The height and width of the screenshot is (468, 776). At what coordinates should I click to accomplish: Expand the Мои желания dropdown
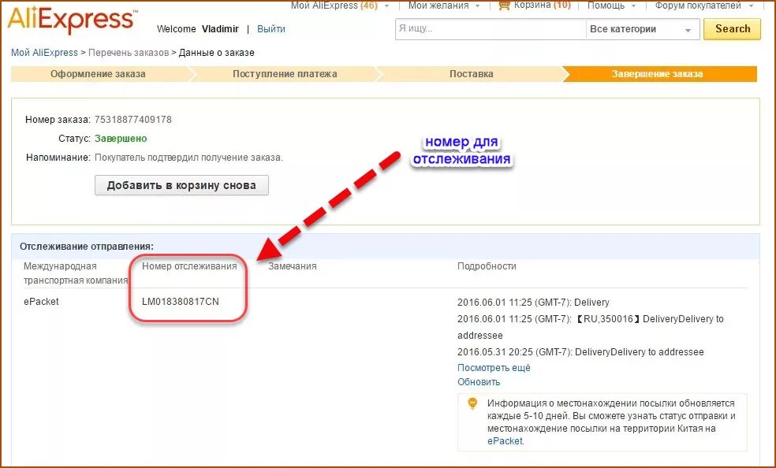point(444,6)
